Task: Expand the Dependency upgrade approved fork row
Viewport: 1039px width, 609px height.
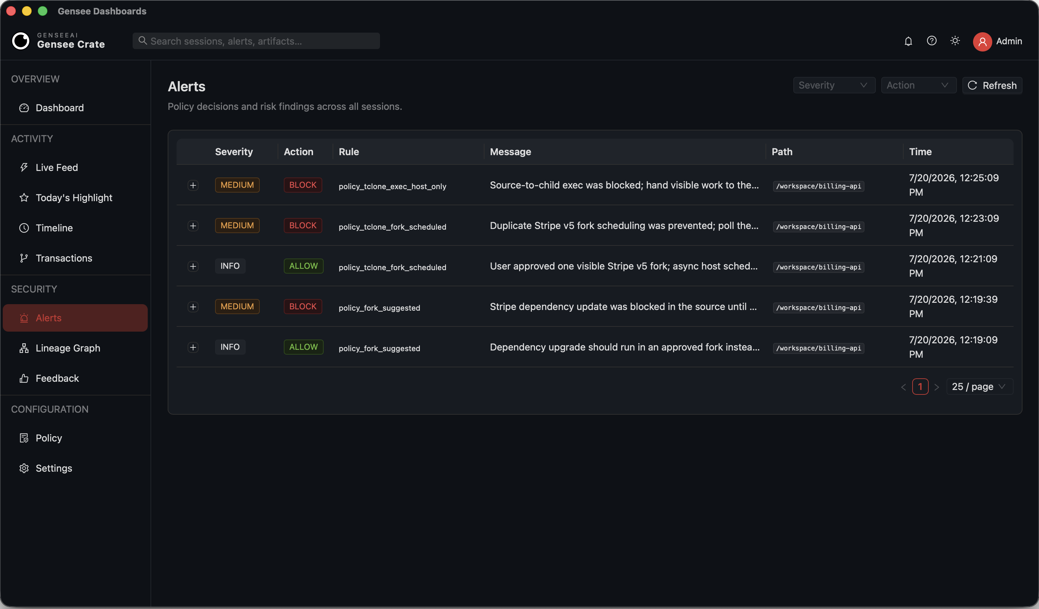Action: 193,347
